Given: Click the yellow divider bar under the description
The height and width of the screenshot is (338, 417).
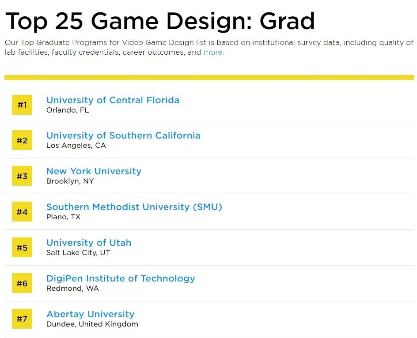Looking at the screenshot, I should pos(209,77).
